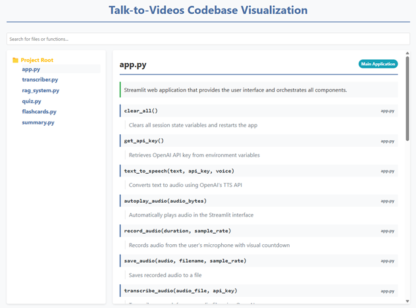Select quiz.py in the file list
Screen dimensions: 416x308
click(x=32, y=101)
